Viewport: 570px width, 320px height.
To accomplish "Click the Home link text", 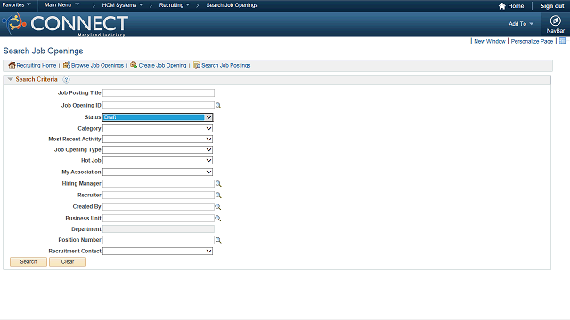I will point(516,6).
